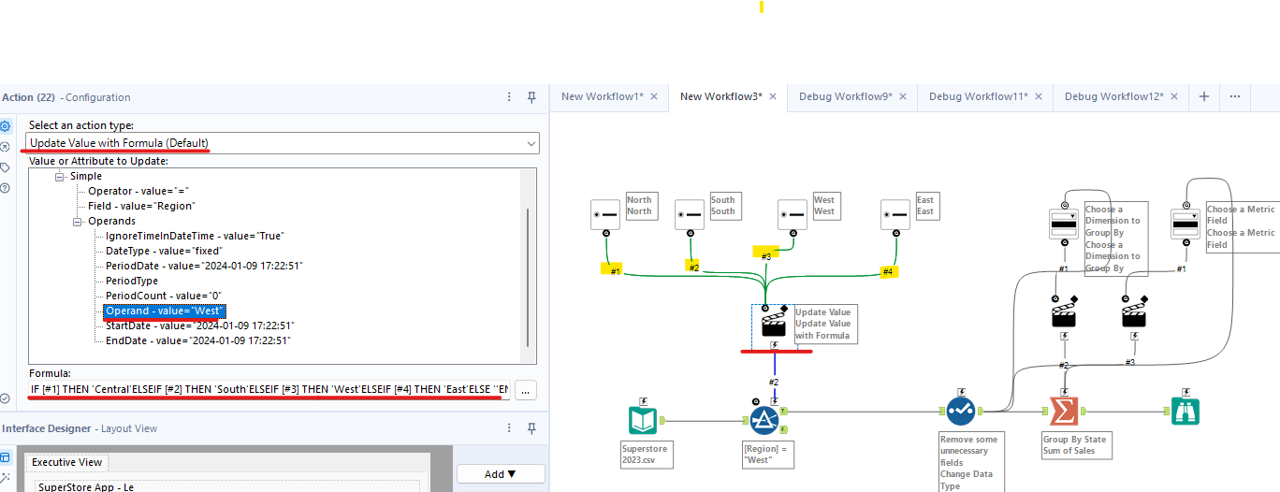Open the tab overflow ellipsis menu

coord(1235,96)
